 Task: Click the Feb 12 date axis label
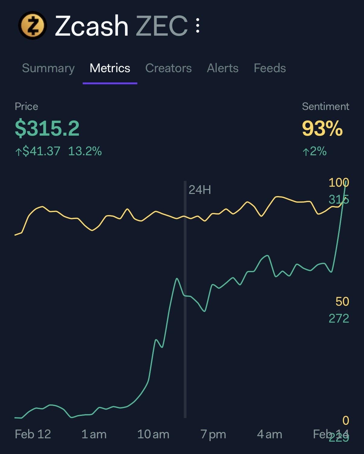point(33,434)
